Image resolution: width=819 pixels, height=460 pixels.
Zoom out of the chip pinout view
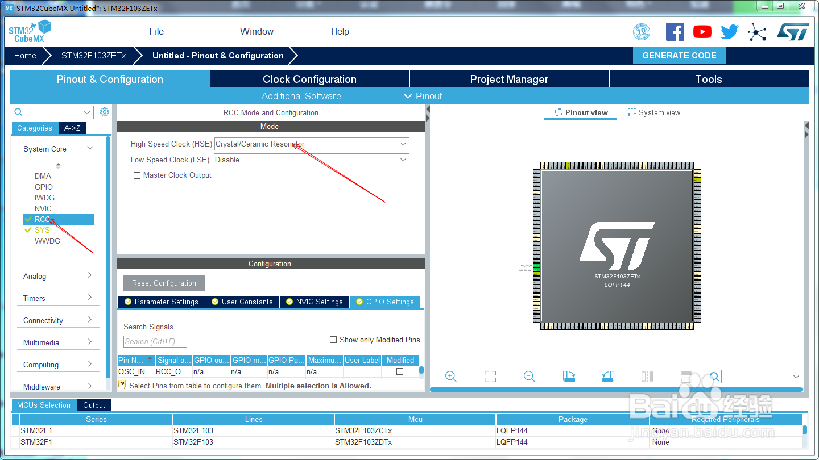(x=530, y=376)
